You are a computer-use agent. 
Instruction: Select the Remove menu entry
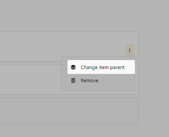[x=98, y=80]
